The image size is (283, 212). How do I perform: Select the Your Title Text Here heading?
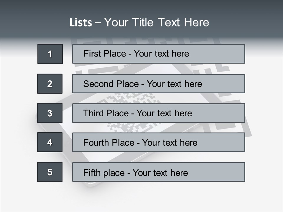click(156, 22)
